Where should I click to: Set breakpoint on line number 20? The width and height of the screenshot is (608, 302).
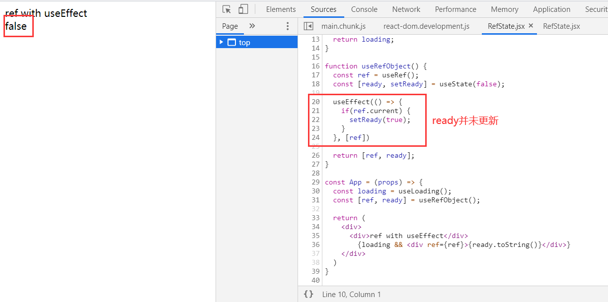pyautogui.click(x=316, y=102)
